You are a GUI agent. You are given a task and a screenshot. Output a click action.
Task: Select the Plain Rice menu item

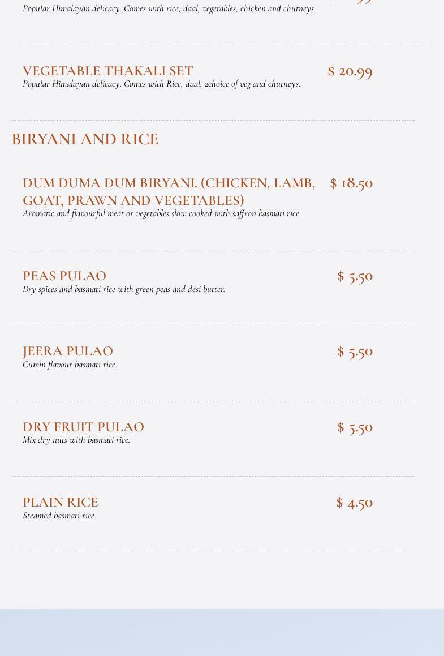pyautogui.click(x=60, y=502)
